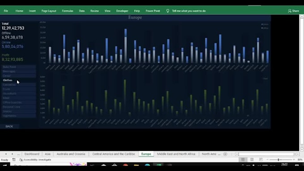Image resolution: width=304 pixels, height=171 pixels.
Task: Open the Insert ribbon tab
Action: pos(32,11)
